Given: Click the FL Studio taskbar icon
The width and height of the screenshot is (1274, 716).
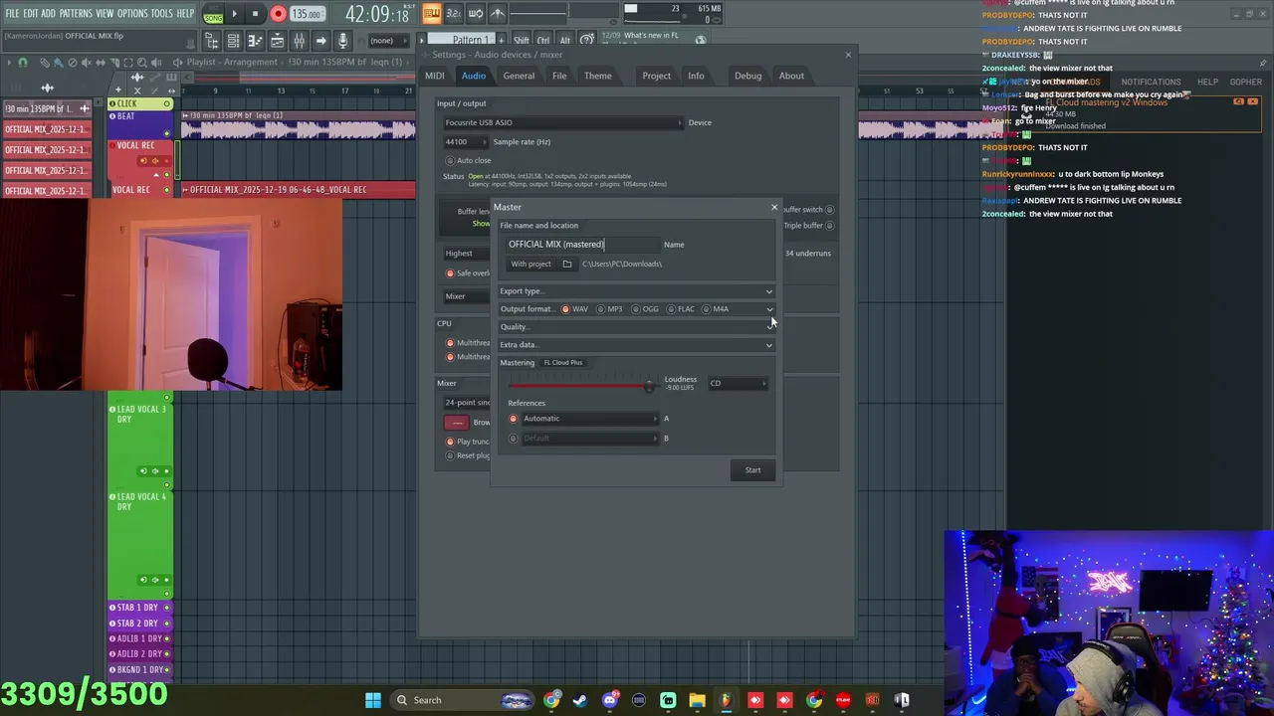Looking at the screenshot, I should [726, 700].
